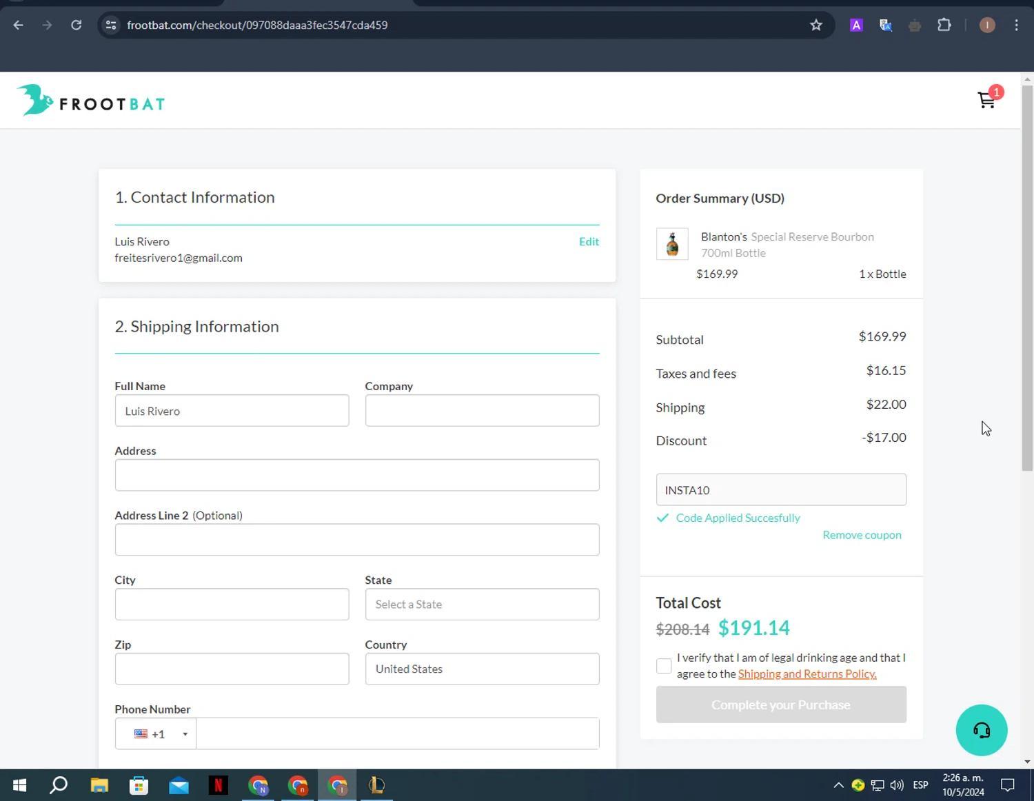This screenshot has height=801, width=1034.
Task: Click the Address Line 2 field
Action: point(357,540)
